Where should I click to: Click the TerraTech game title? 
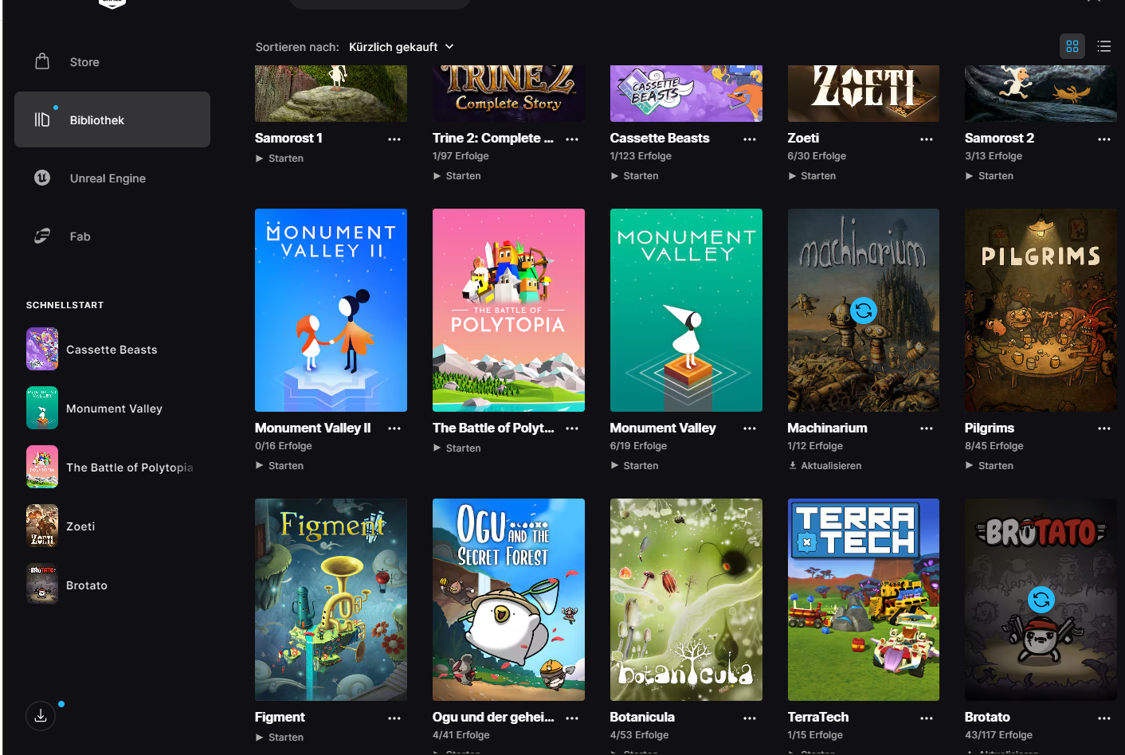[818, 717]
